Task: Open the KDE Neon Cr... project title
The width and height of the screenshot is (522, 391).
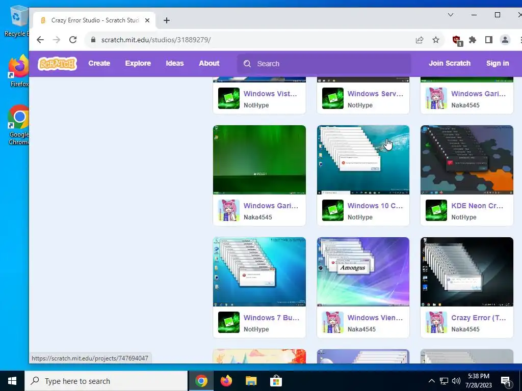Action: coord(477,206)
